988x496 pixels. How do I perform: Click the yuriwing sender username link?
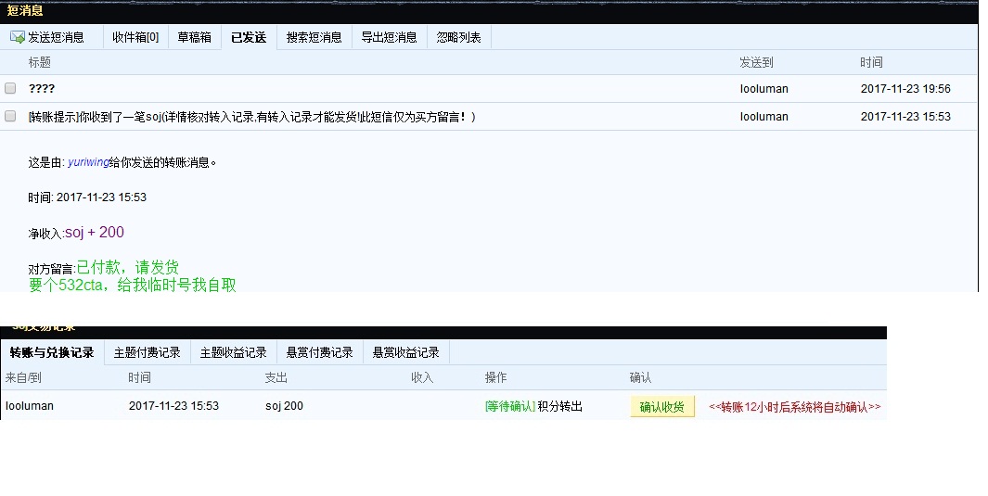[87, 162]
